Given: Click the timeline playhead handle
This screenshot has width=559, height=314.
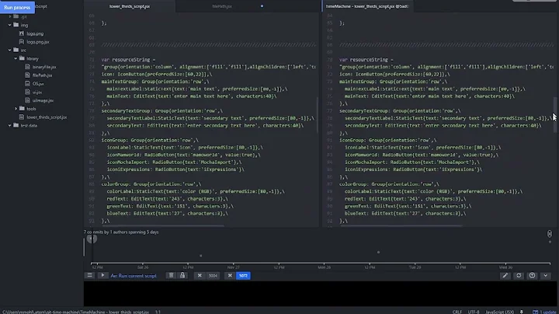Looking at the screenshot, I should coord(92,239).
